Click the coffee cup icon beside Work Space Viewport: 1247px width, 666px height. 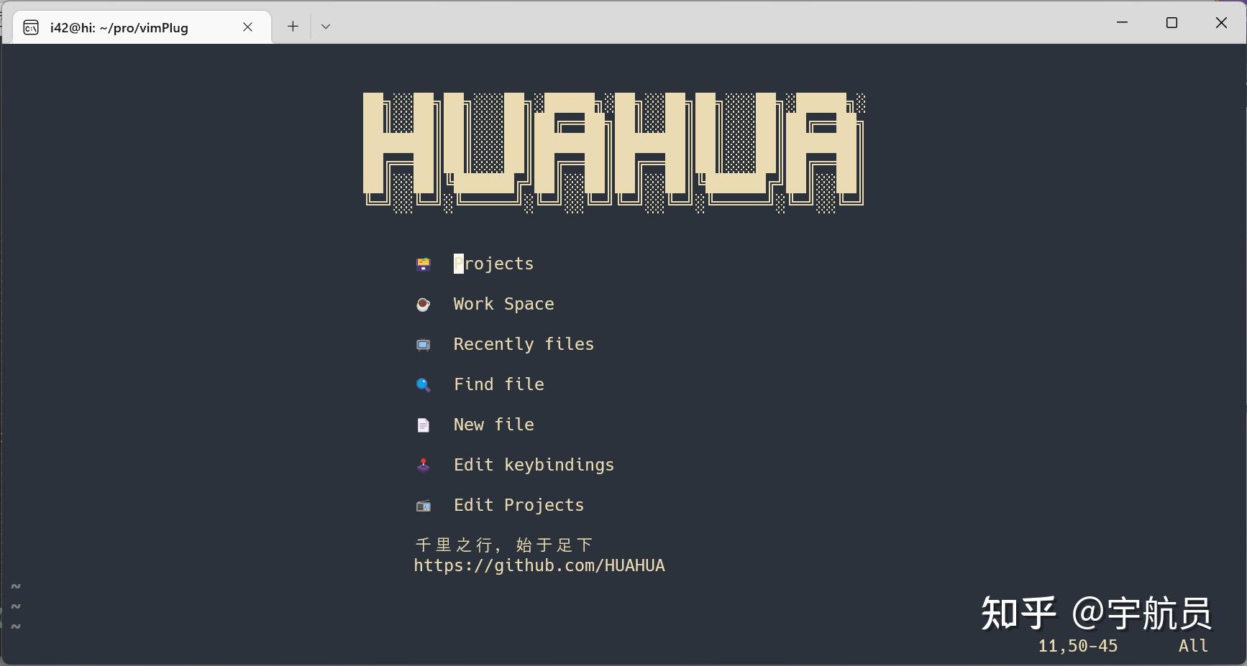(x=423, y=304)
